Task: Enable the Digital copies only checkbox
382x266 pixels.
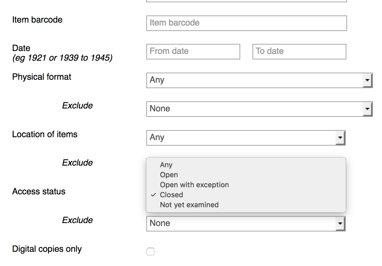Action: [x=151, y=251]
